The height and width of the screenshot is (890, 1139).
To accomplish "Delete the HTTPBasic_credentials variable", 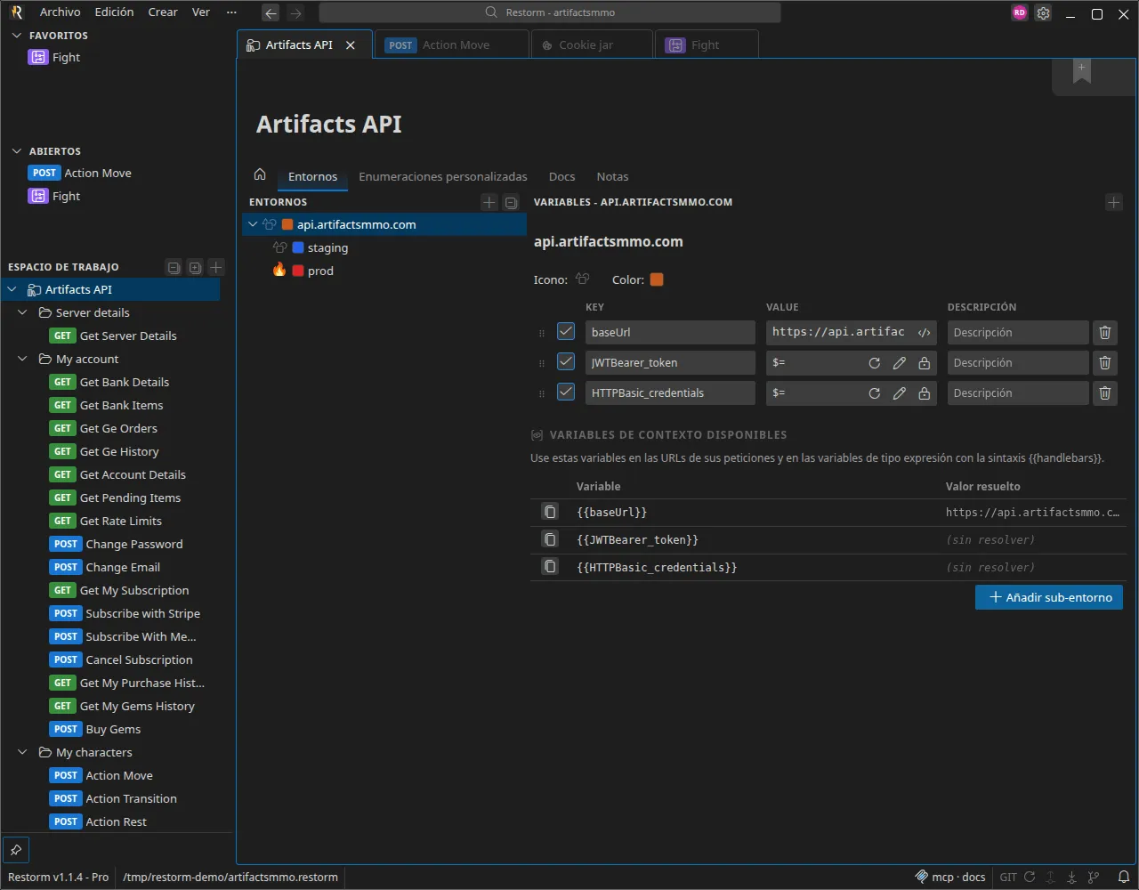I will 1105,393.
